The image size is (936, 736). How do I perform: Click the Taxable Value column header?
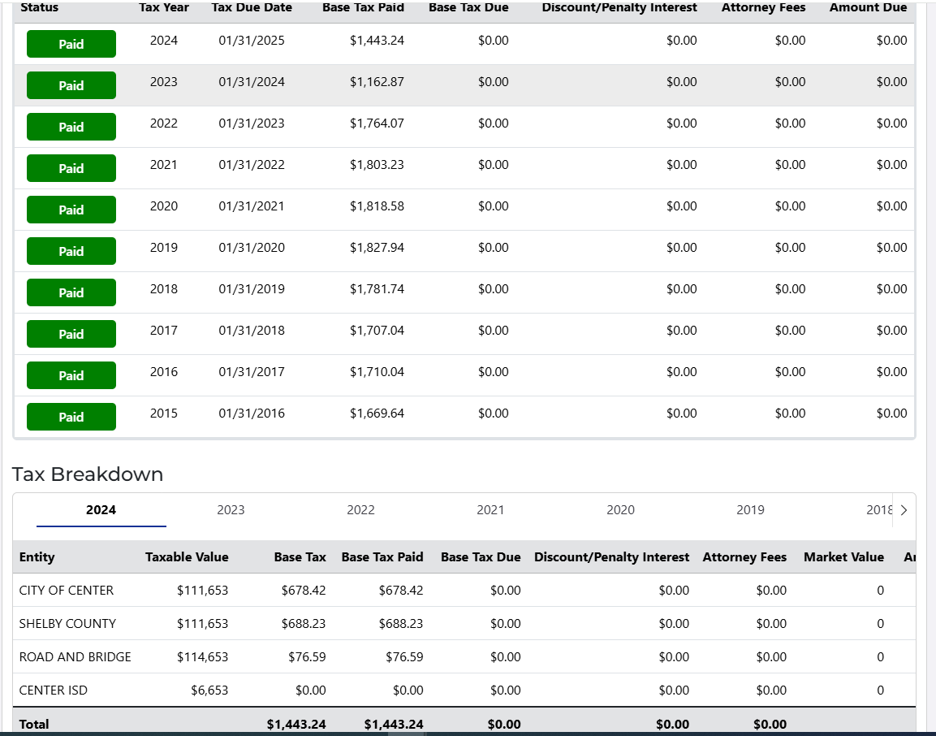click(187, 557)
